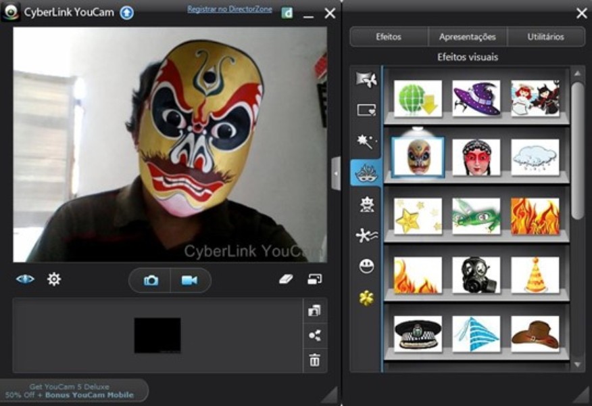
Task: Switch to the Utilitários tab
Action: tap(545, 37)
